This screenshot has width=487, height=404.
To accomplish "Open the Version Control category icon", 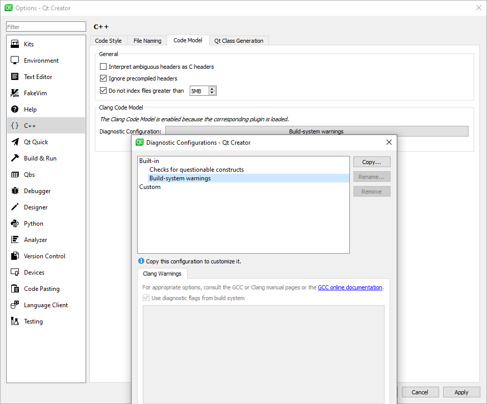I will 15,256.
